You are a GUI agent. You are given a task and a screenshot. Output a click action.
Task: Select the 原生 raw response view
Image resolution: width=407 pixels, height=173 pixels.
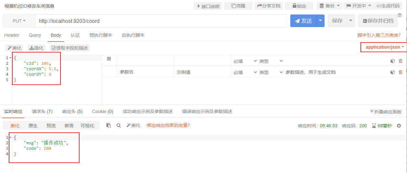pos(33,126)
